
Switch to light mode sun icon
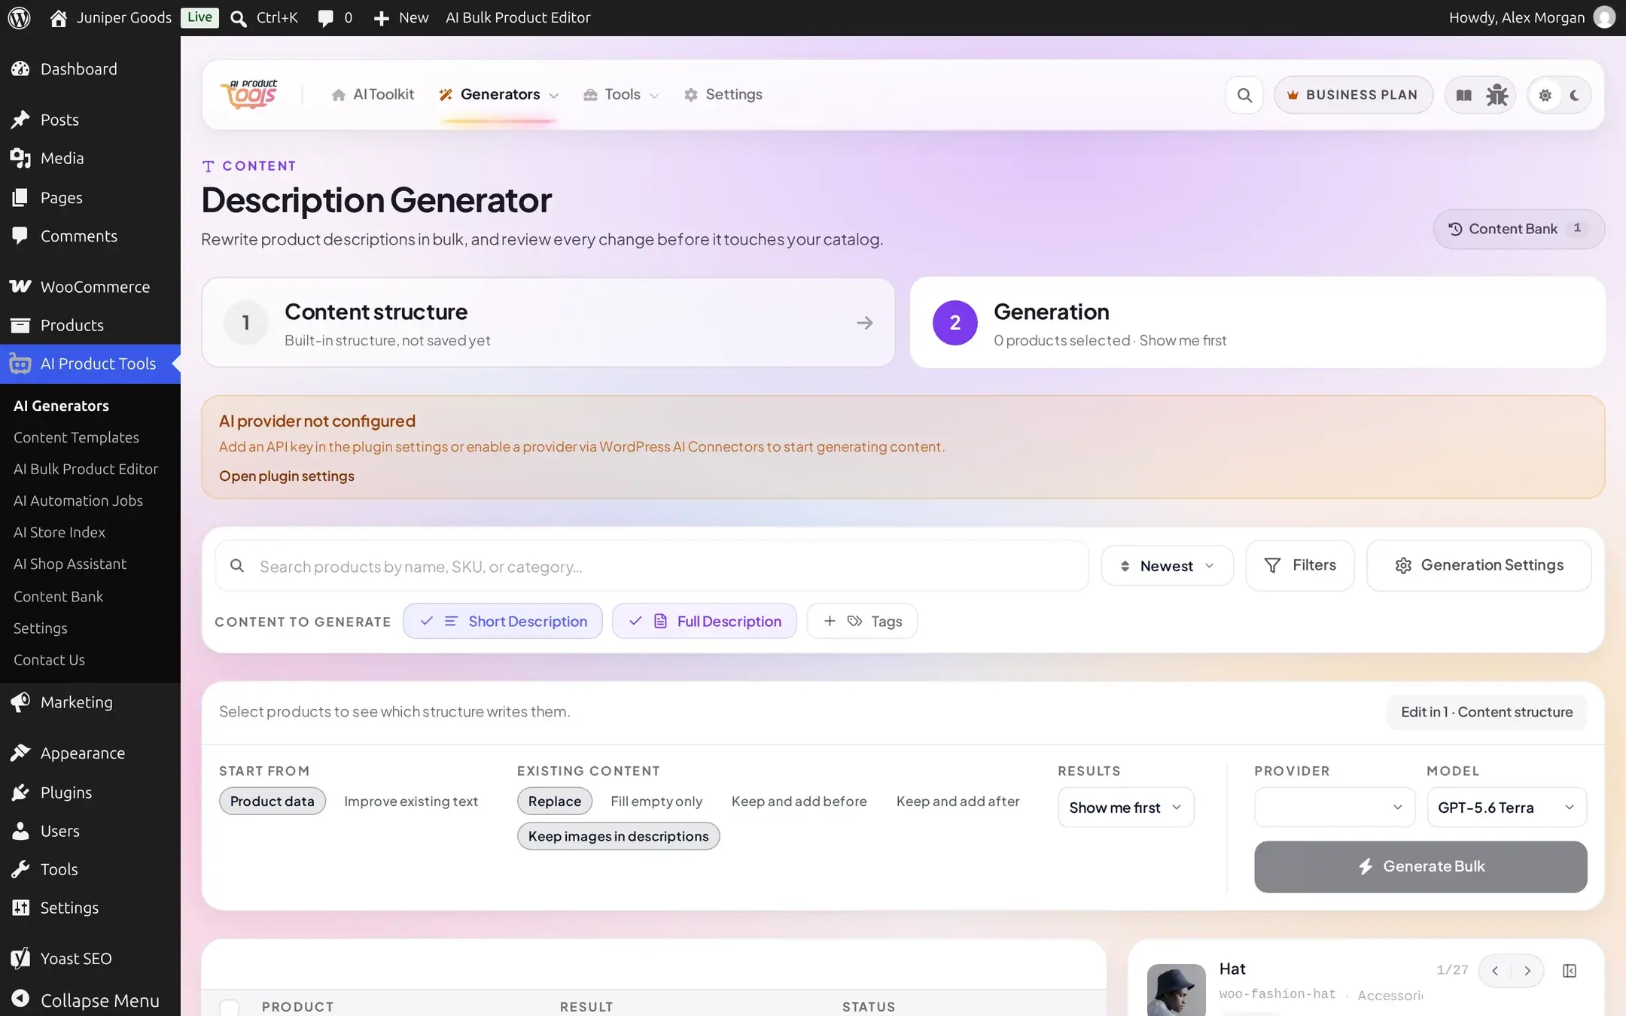[x=1545, y=95]
